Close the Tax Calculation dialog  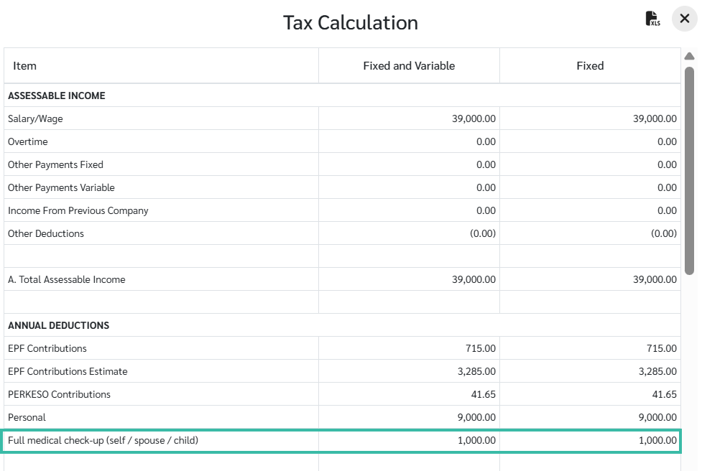click(x=685, y=19)
